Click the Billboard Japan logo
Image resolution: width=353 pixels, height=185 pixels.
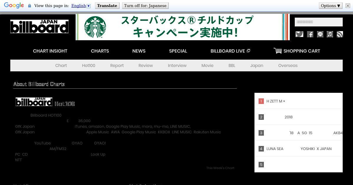click(39, 26)
